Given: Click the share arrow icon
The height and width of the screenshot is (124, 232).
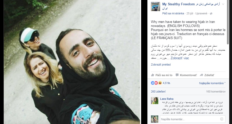Looking at the screenshot, I should coord(201,75).
